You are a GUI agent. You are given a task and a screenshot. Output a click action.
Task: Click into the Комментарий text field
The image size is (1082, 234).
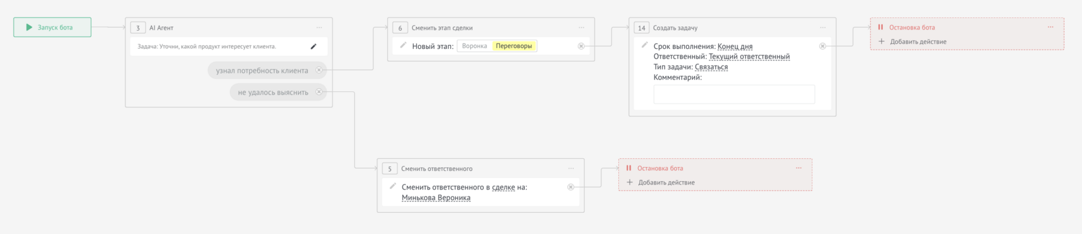[734, 94]
